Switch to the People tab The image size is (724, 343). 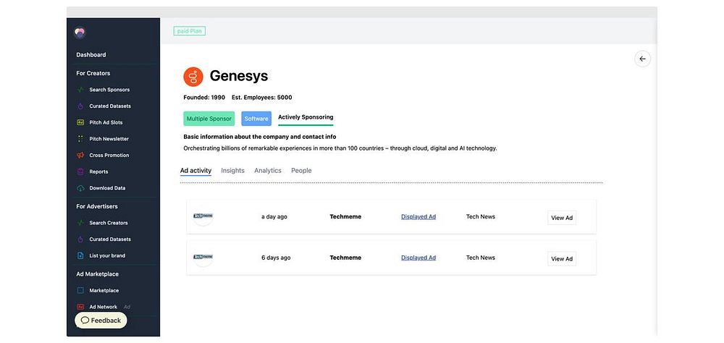tap(301, 171)
